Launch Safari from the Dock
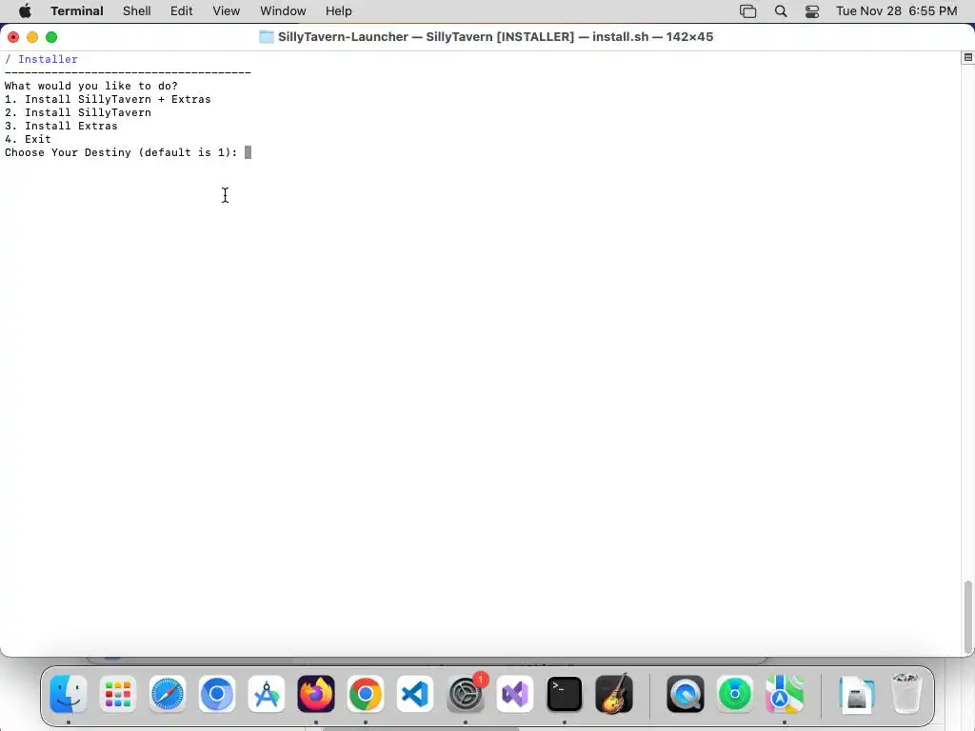975x731 pixels. 168,694
